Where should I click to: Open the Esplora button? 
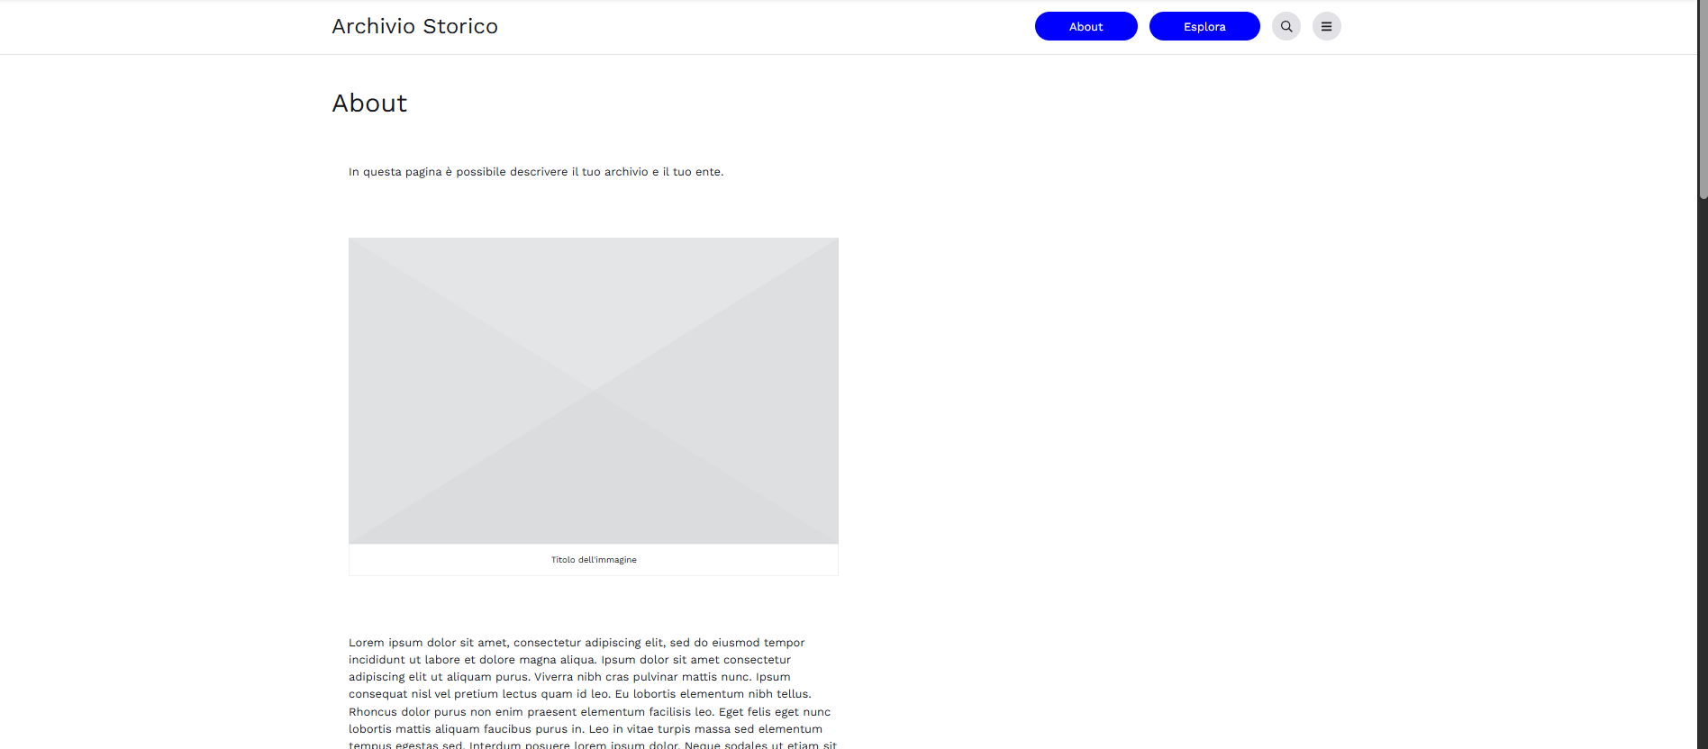point(1204,26)
